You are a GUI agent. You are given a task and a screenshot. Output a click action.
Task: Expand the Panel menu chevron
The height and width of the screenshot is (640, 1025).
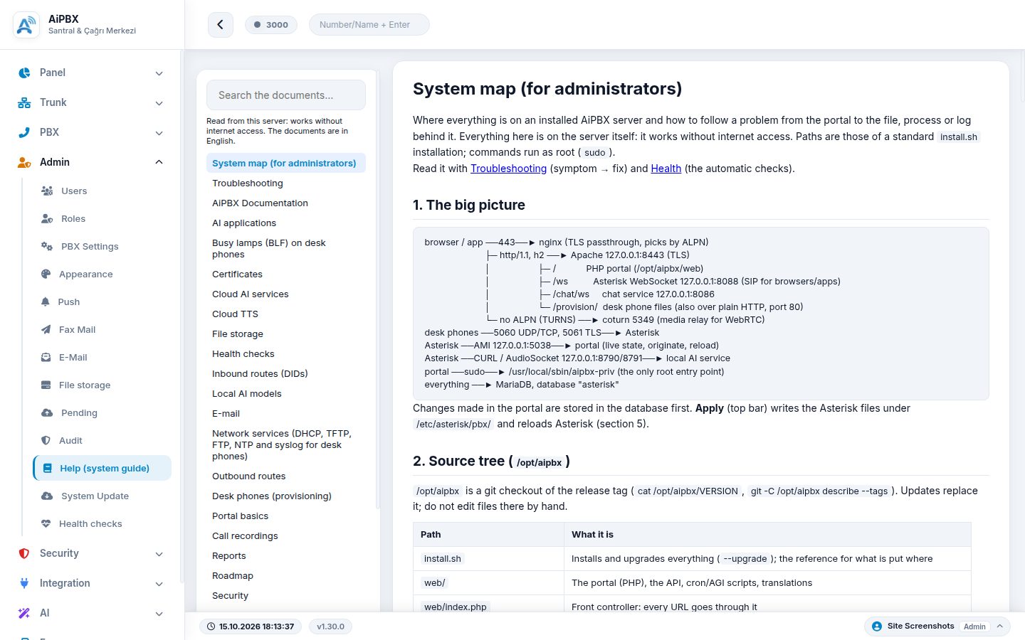coord(159,73)
